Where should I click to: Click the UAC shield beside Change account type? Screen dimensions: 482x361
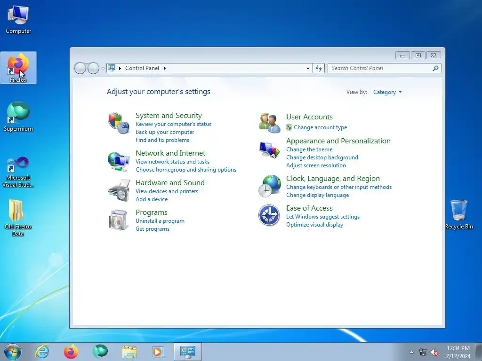point(289,127)
